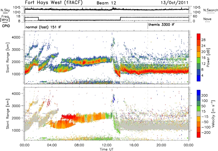Viewport: 218px width, 151px height.
Task: Click the 'Time UT' axis label
Action: click(x=107, y=149)
